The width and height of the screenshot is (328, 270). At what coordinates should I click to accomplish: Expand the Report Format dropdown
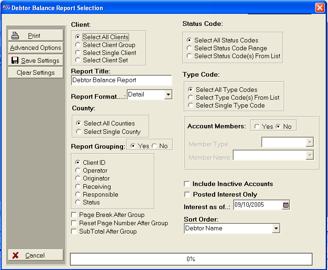coord(168,95)
